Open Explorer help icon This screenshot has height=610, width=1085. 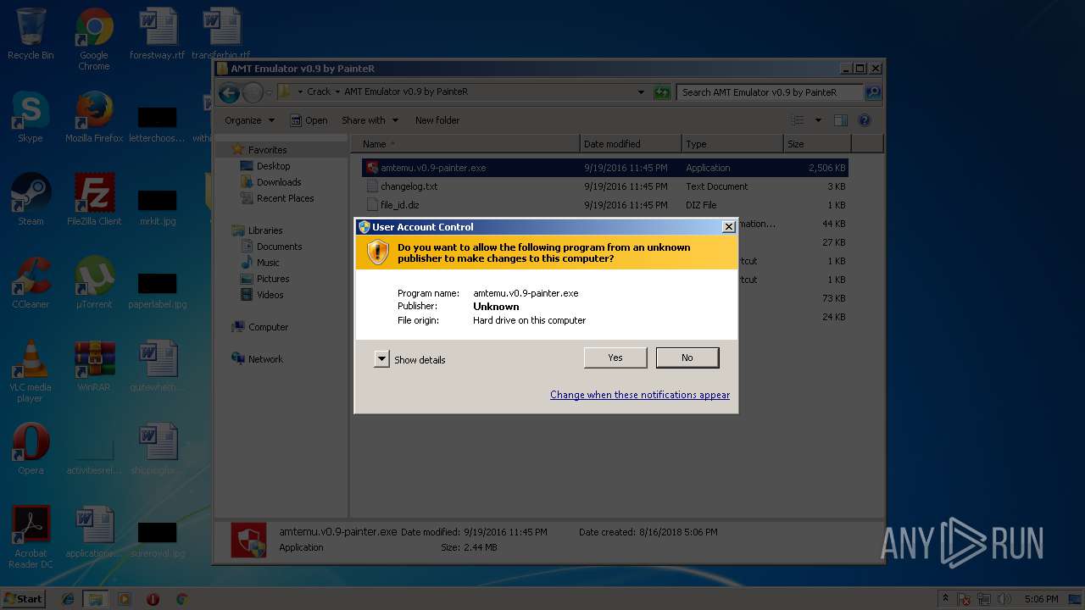pyautogui.click(x=865, y=120)
